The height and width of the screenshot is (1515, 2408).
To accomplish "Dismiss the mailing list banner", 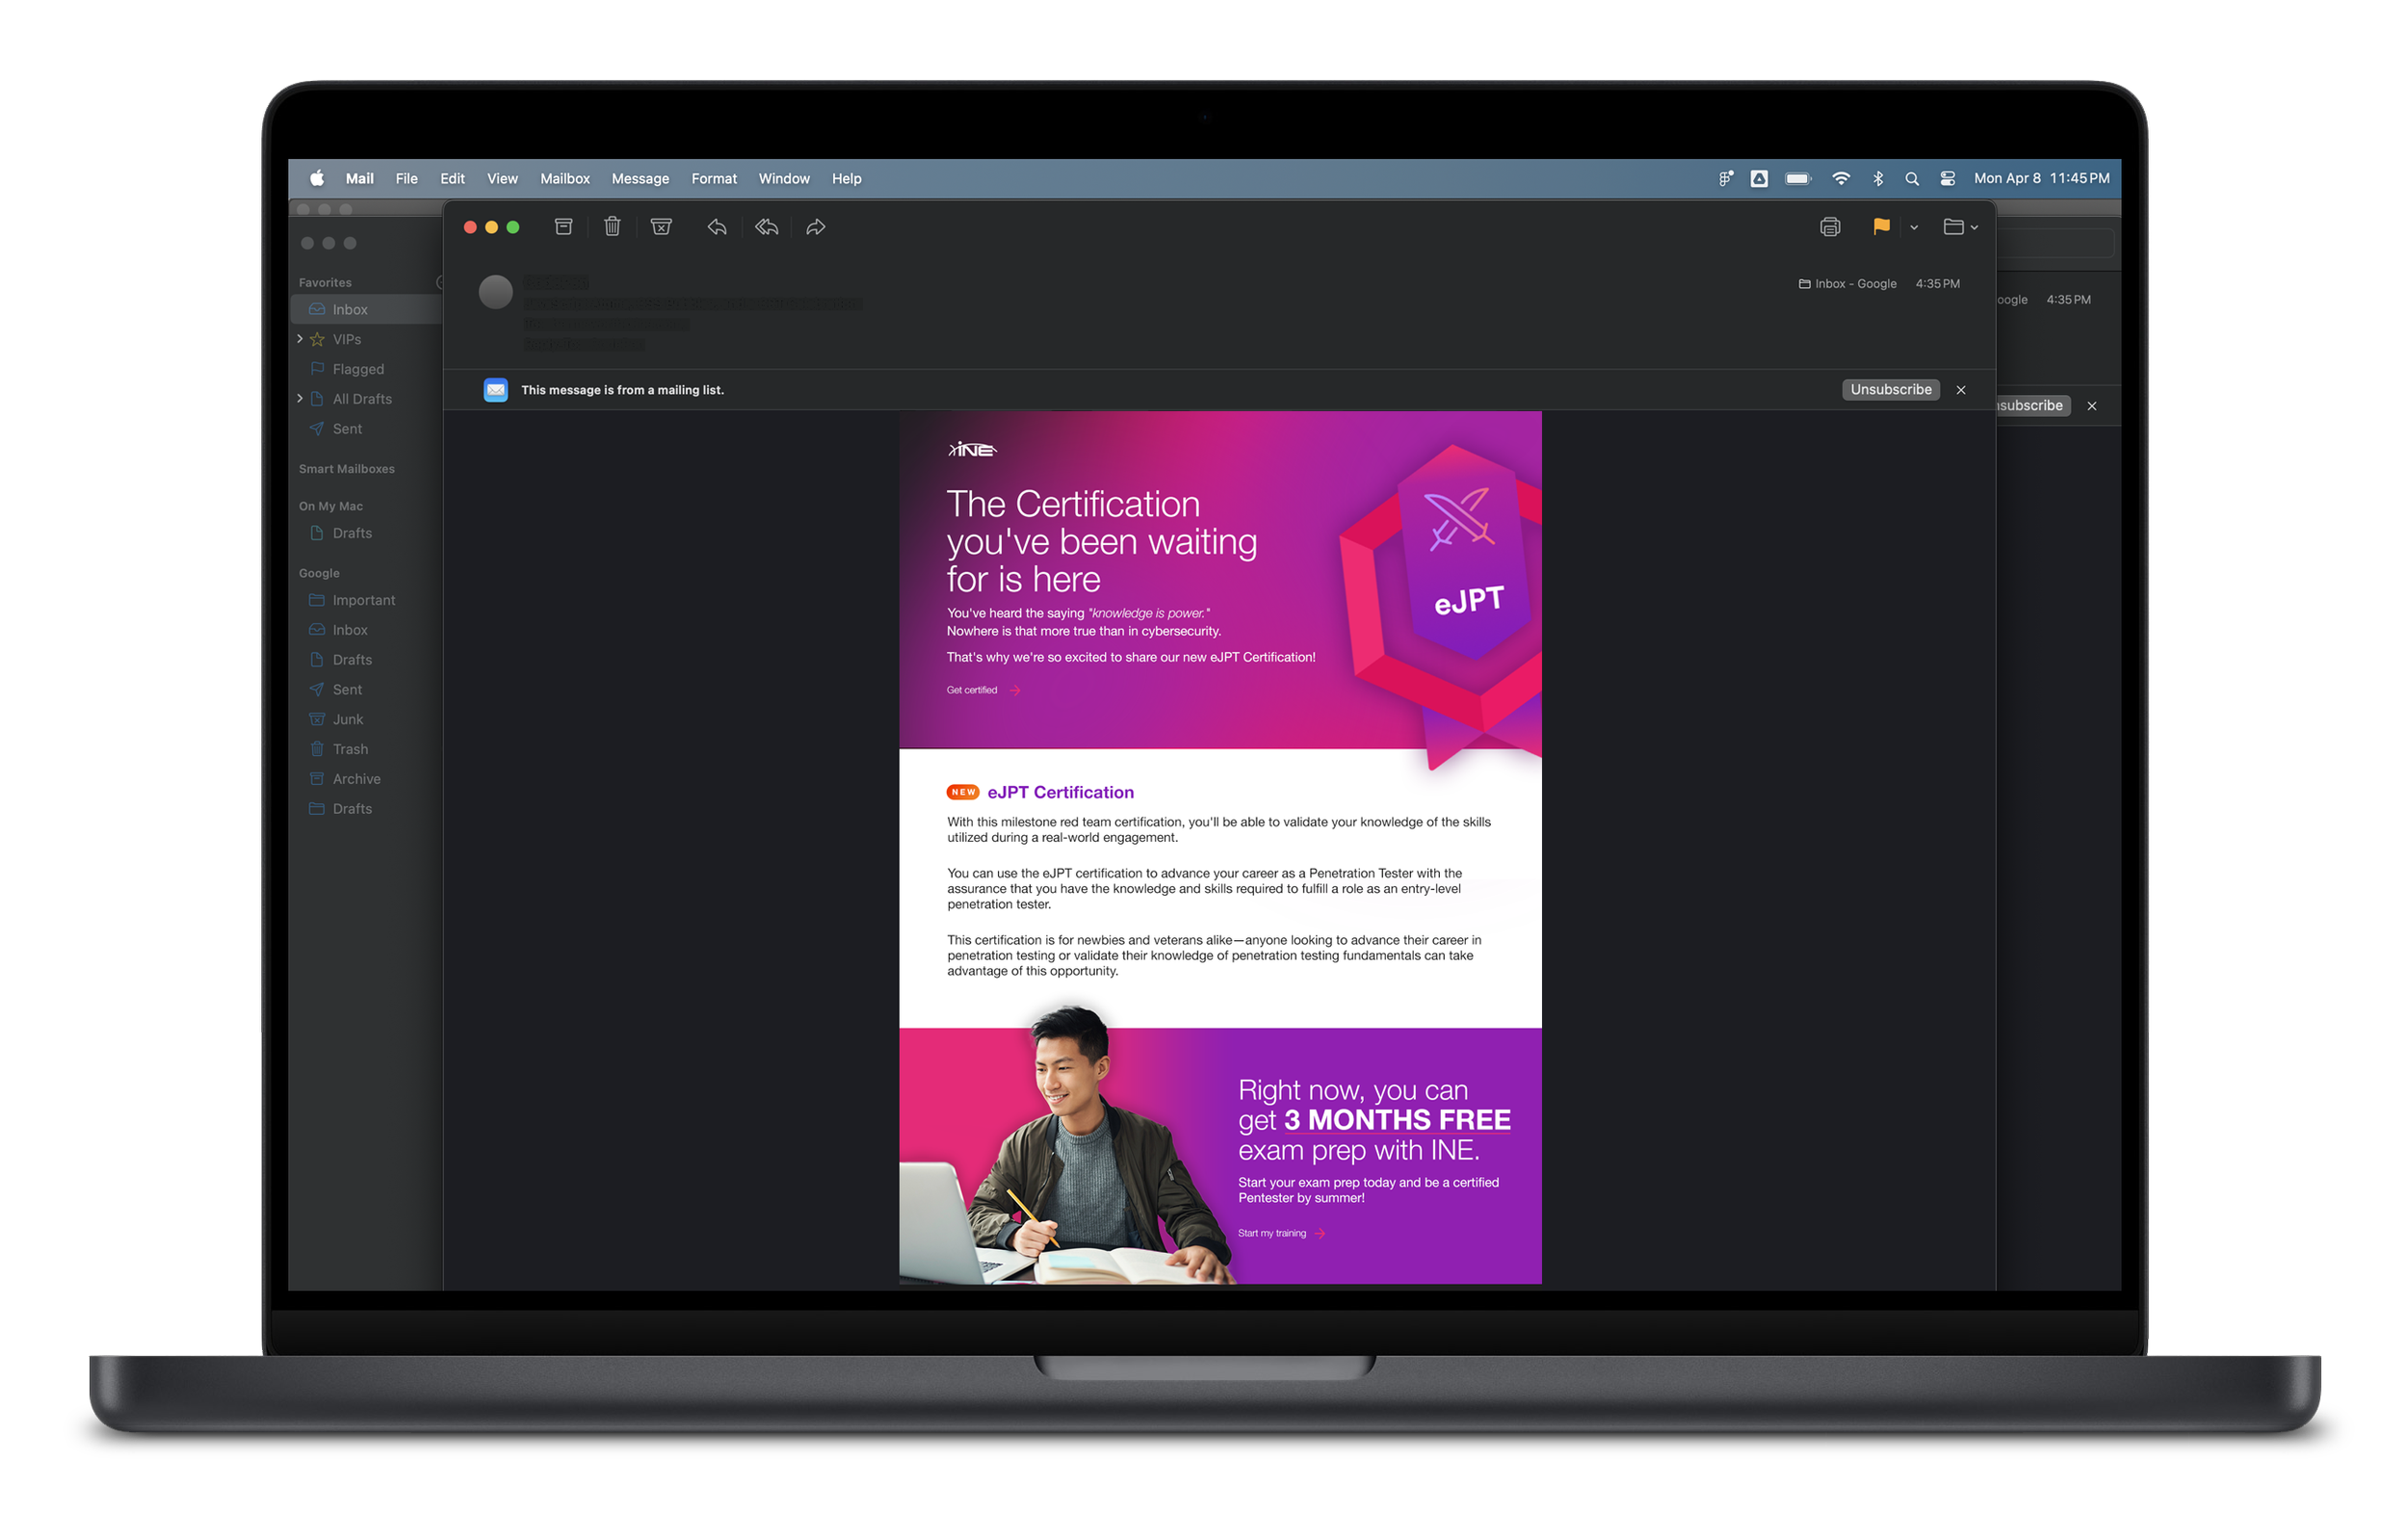I will (x=1960, y=390).
